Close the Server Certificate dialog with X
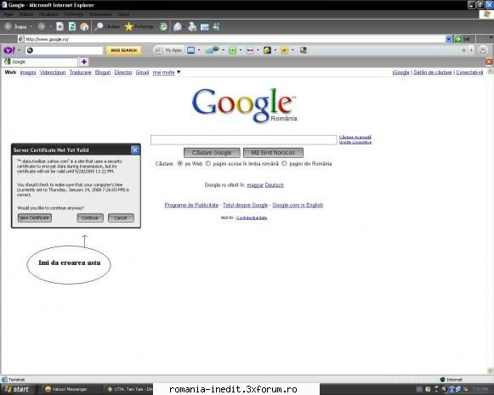494x395 pixels. tap(135, 150)
